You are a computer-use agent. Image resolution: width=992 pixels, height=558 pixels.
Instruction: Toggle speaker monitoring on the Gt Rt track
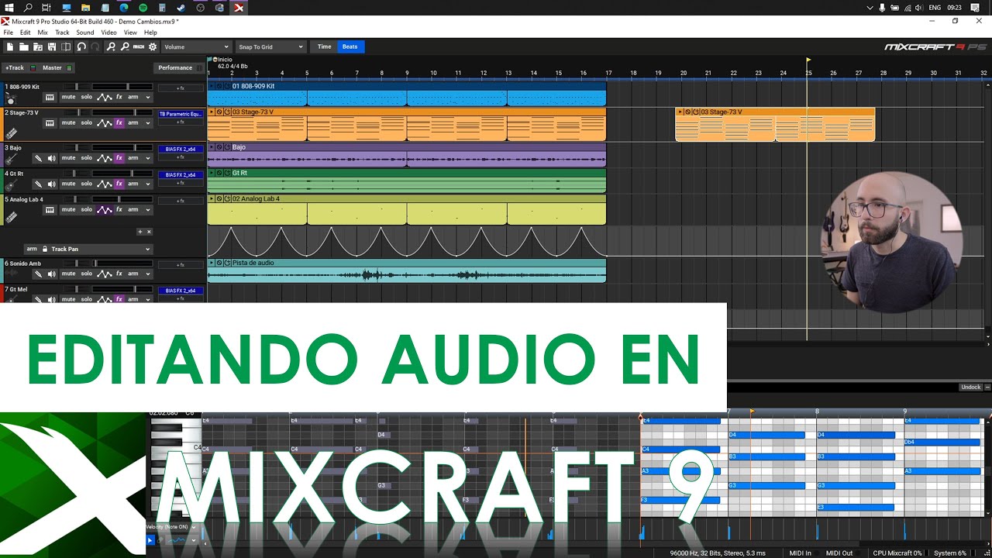coord(52,184)
